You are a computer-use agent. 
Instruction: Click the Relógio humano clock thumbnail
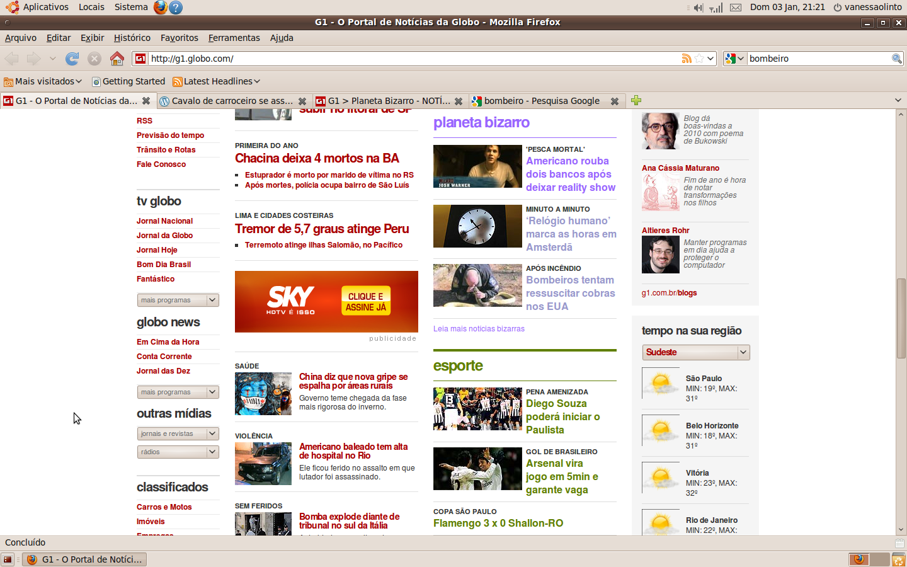point(477,226)
